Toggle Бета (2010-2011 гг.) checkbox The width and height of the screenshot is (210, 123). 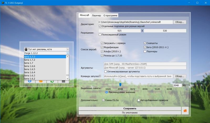pos(145,47)
